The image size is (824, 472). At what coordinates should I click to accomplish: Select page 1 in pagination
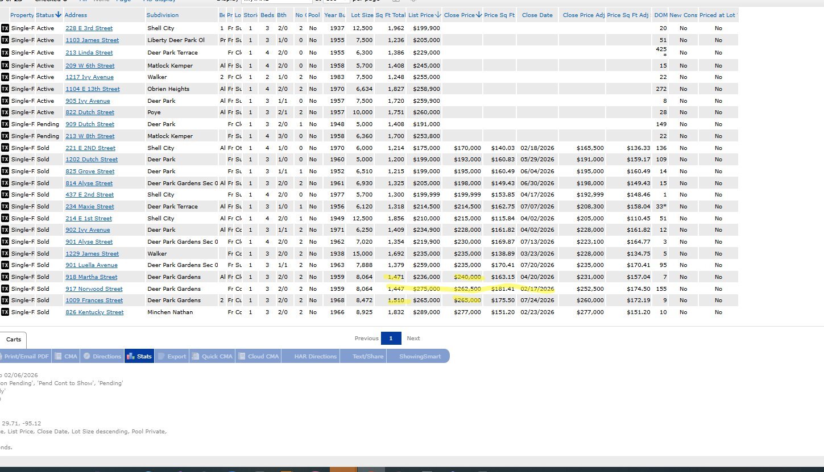click(x=391, y=338)
